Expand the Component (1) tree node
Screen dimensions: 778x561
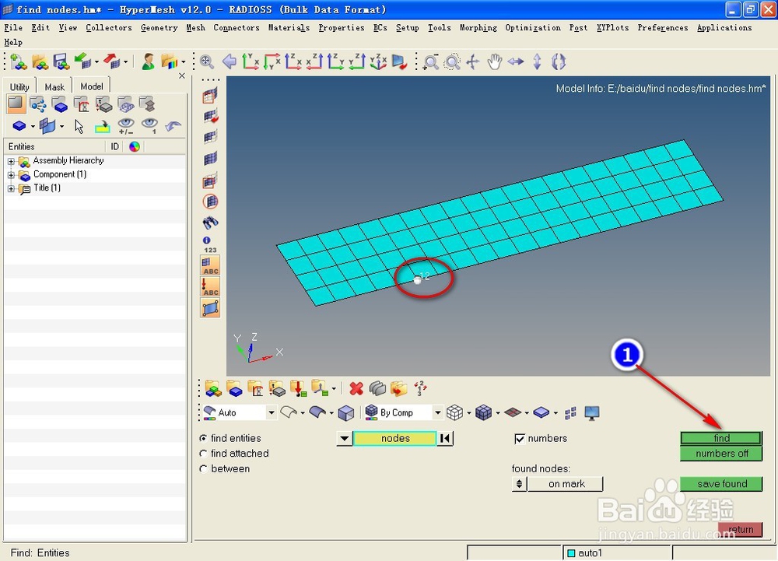[x=11, y=175]
